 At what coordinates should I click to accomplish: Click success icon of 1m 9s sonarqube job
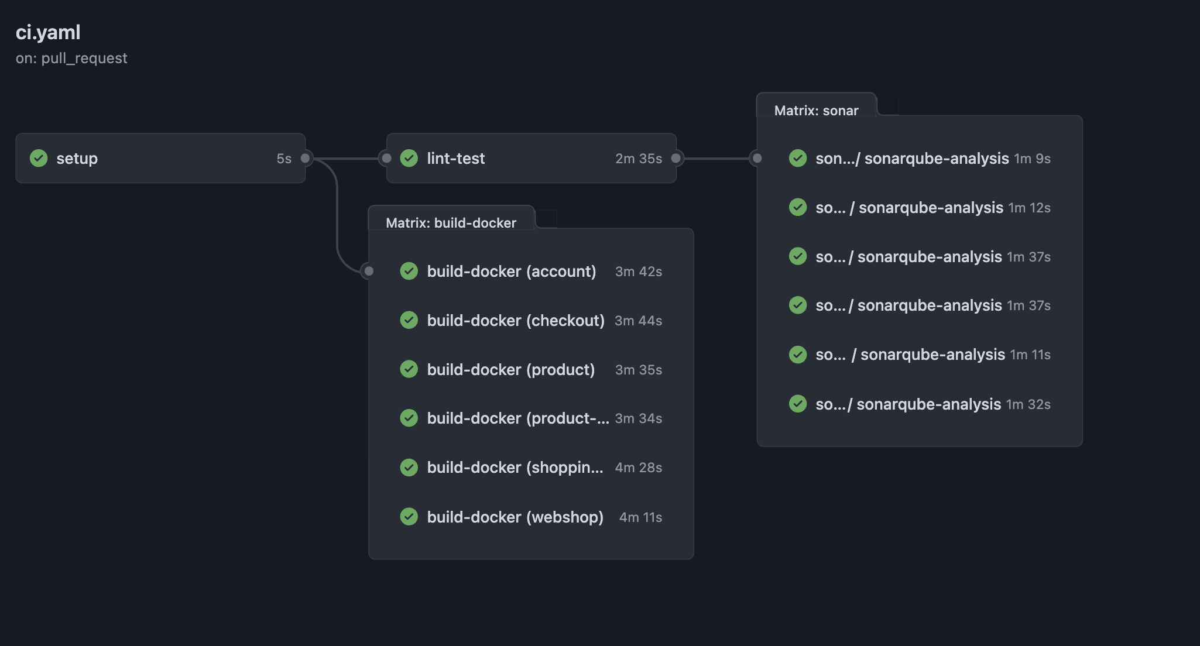point(797,158)
